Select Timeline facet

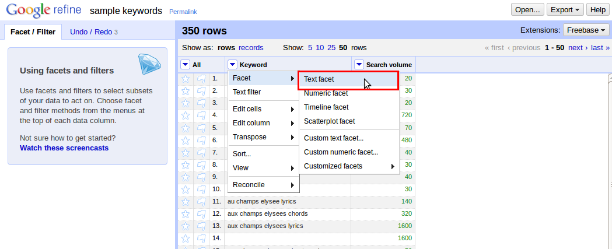click(x=349, y=107)
